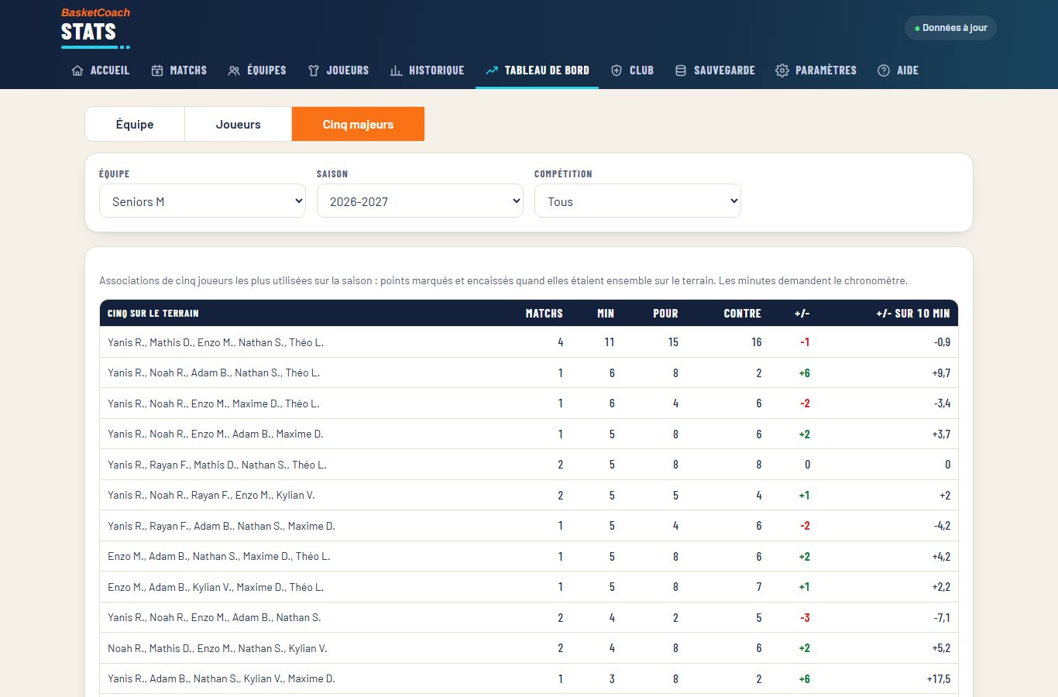Image resolution: width=1058 pixels, height=697 pixels.
Task: Click the trend arrow icon beside Tableau de bord
Action: (x=492, y=70)
